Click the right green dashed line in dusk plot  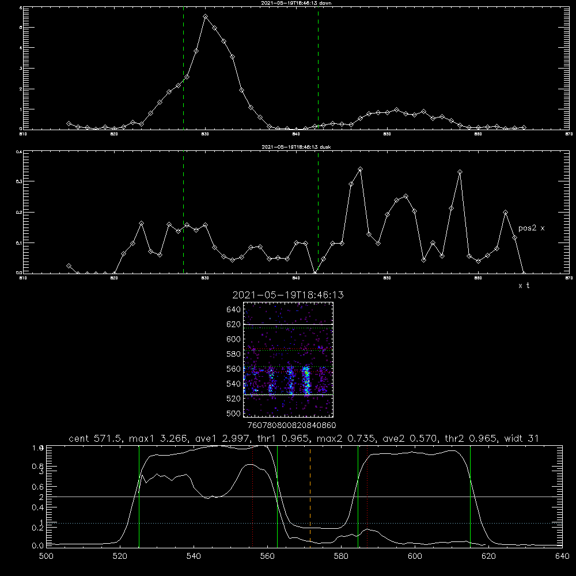click(x=318, y=213)
